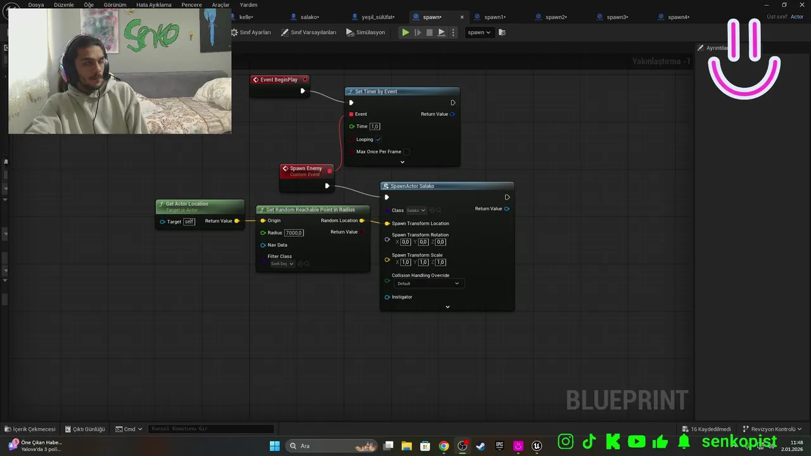Open Sınıf Ayarları (class settings)

point(251,32)
